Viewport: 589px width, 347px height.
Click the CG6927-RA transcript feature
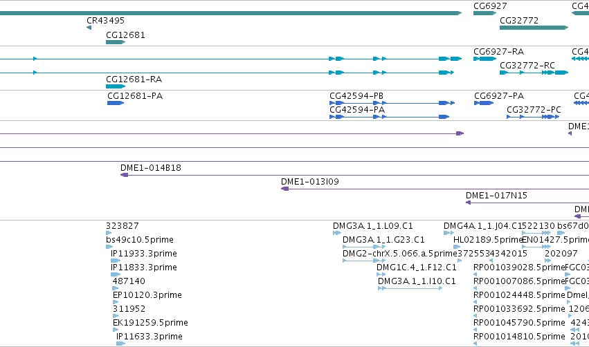[485, 59]
